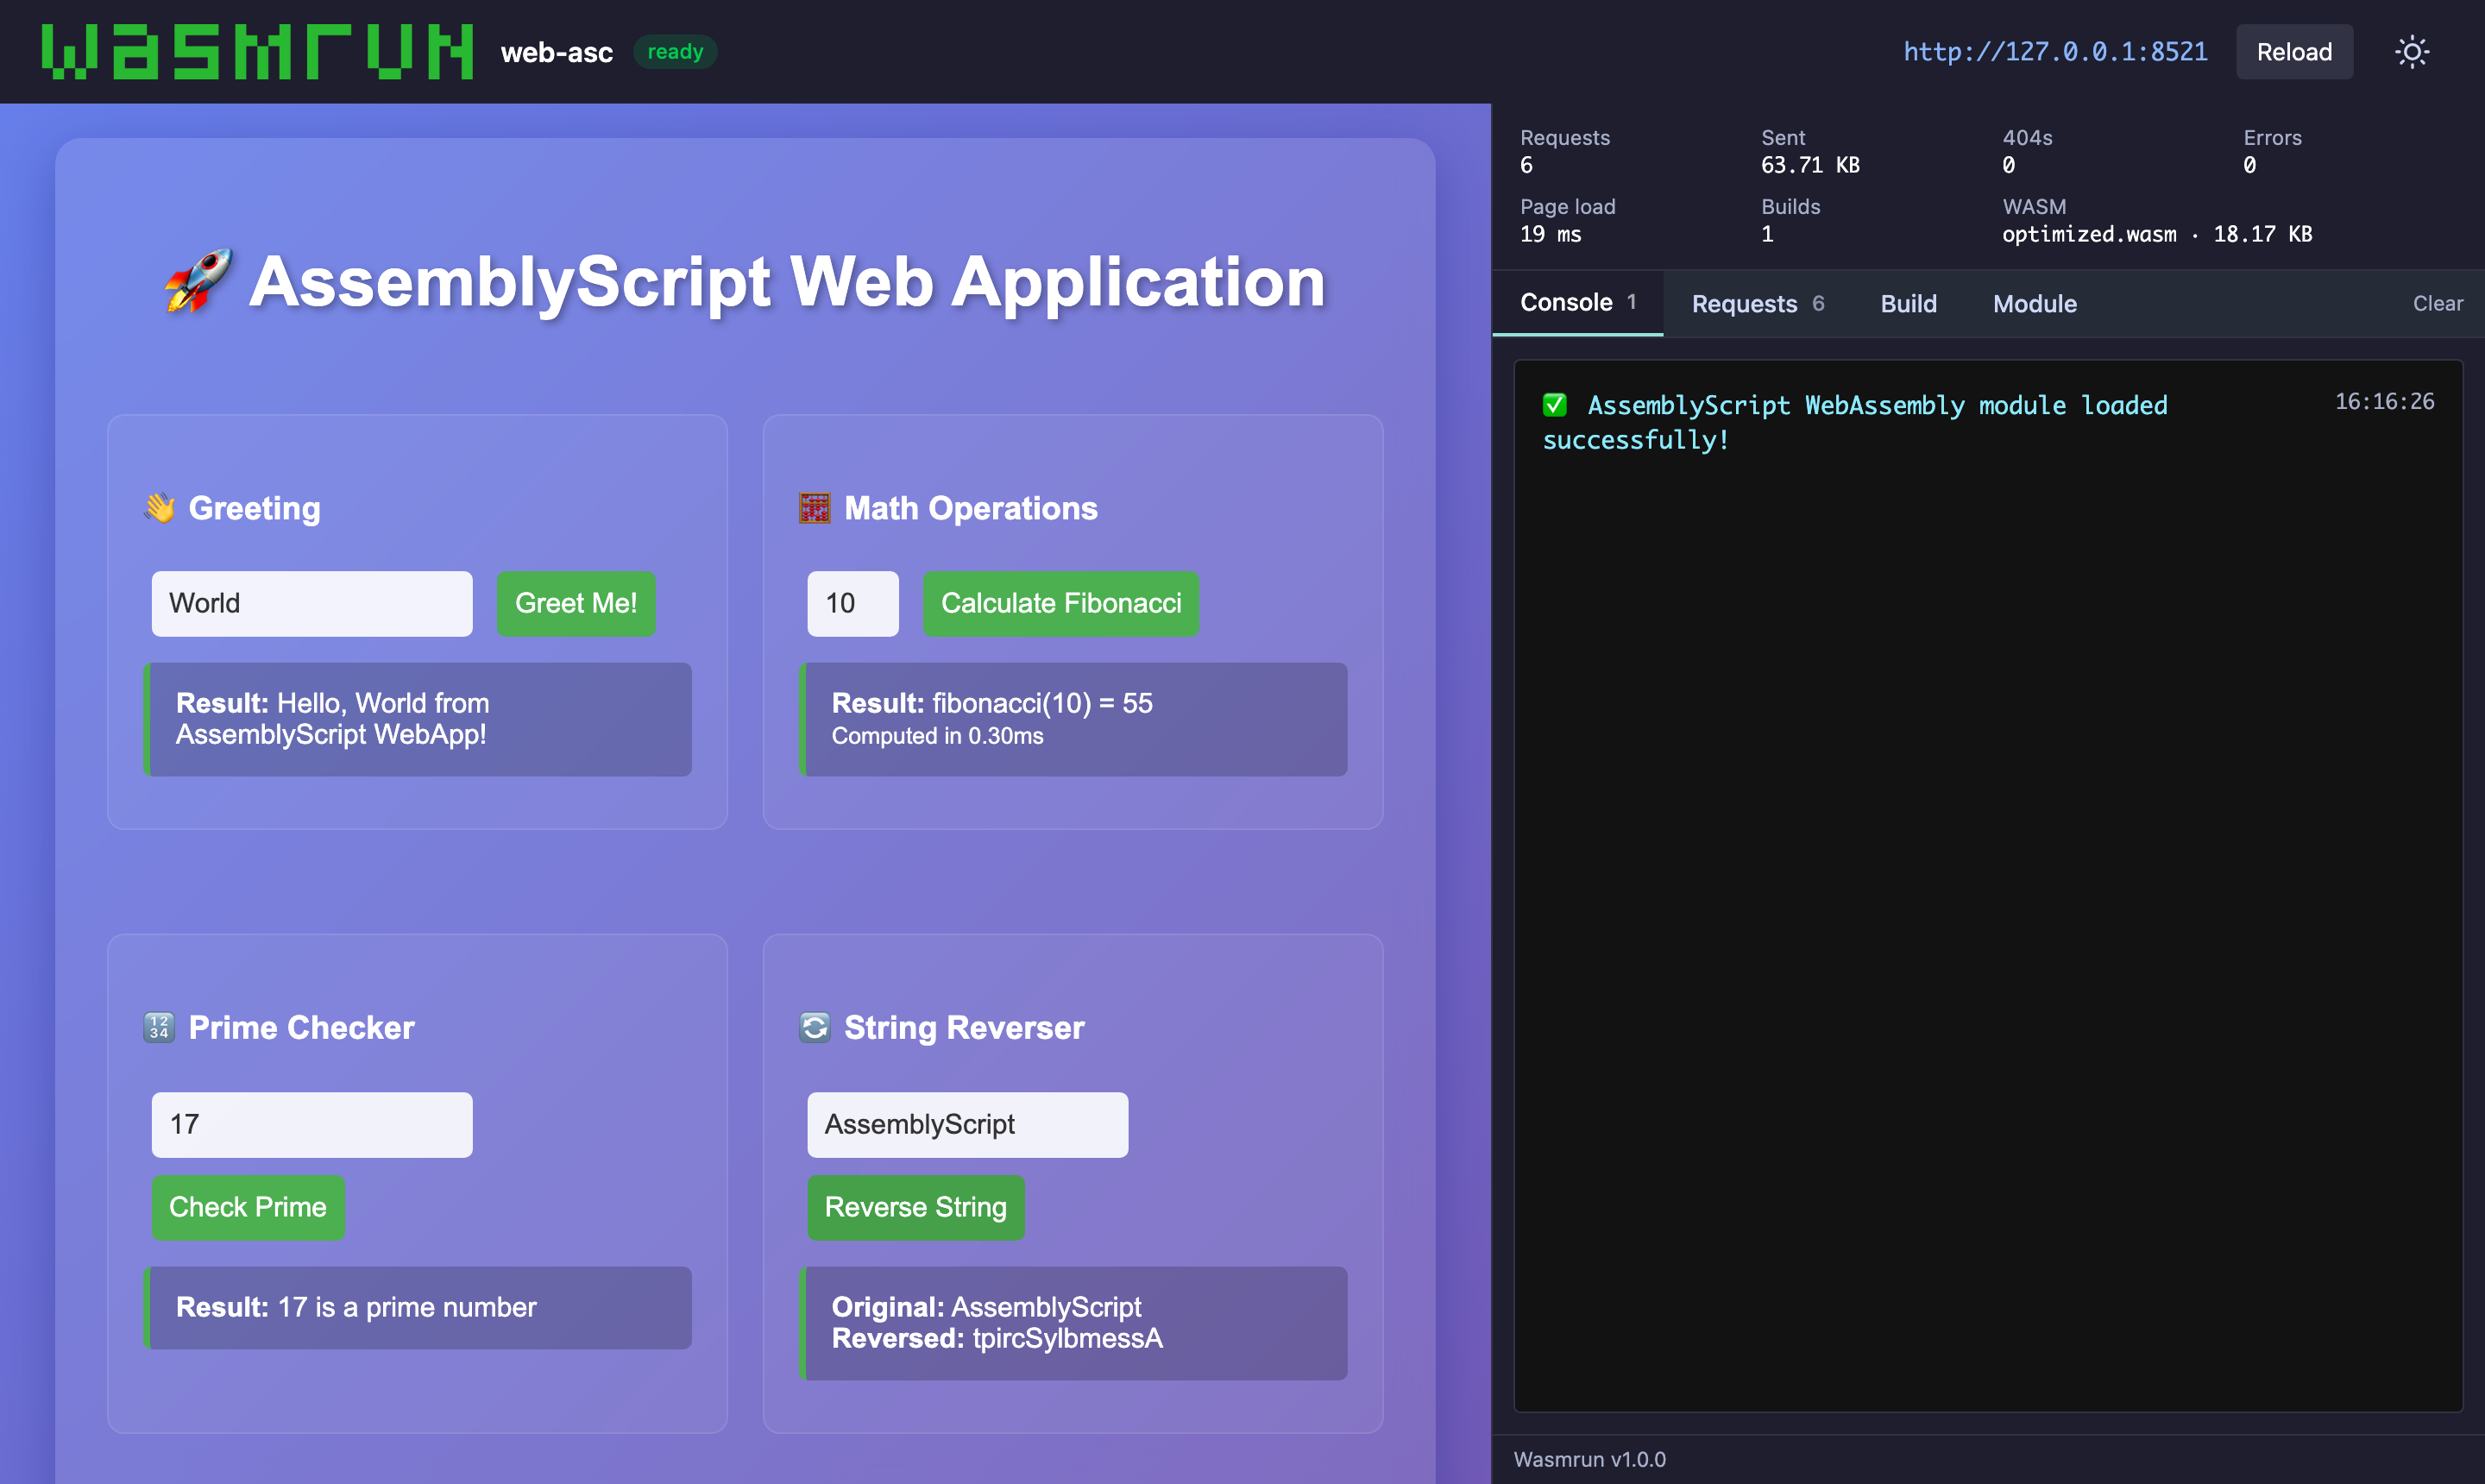
Task: Click the refresh arrows String Reverser icon
Action: coord(814,1027)
